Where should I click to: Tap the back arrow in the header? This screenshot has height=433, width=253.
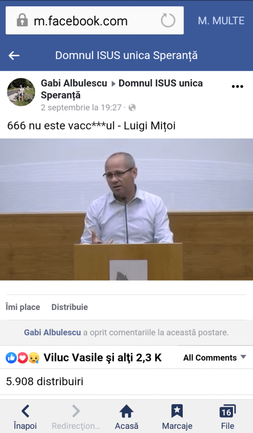pyautogui.click(x=14, y=55)
